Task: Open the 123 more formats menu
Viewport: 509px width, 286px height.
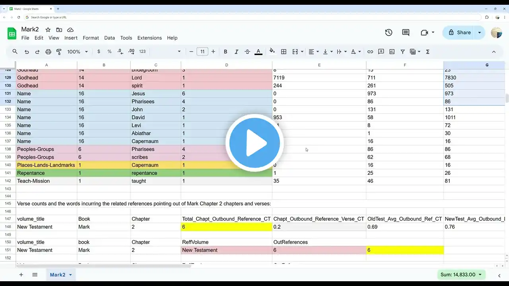Action: coord(142,52)
